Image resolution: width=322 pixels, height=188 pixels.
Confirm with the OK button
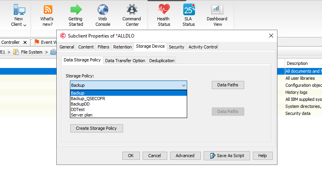tap(131, 156)
